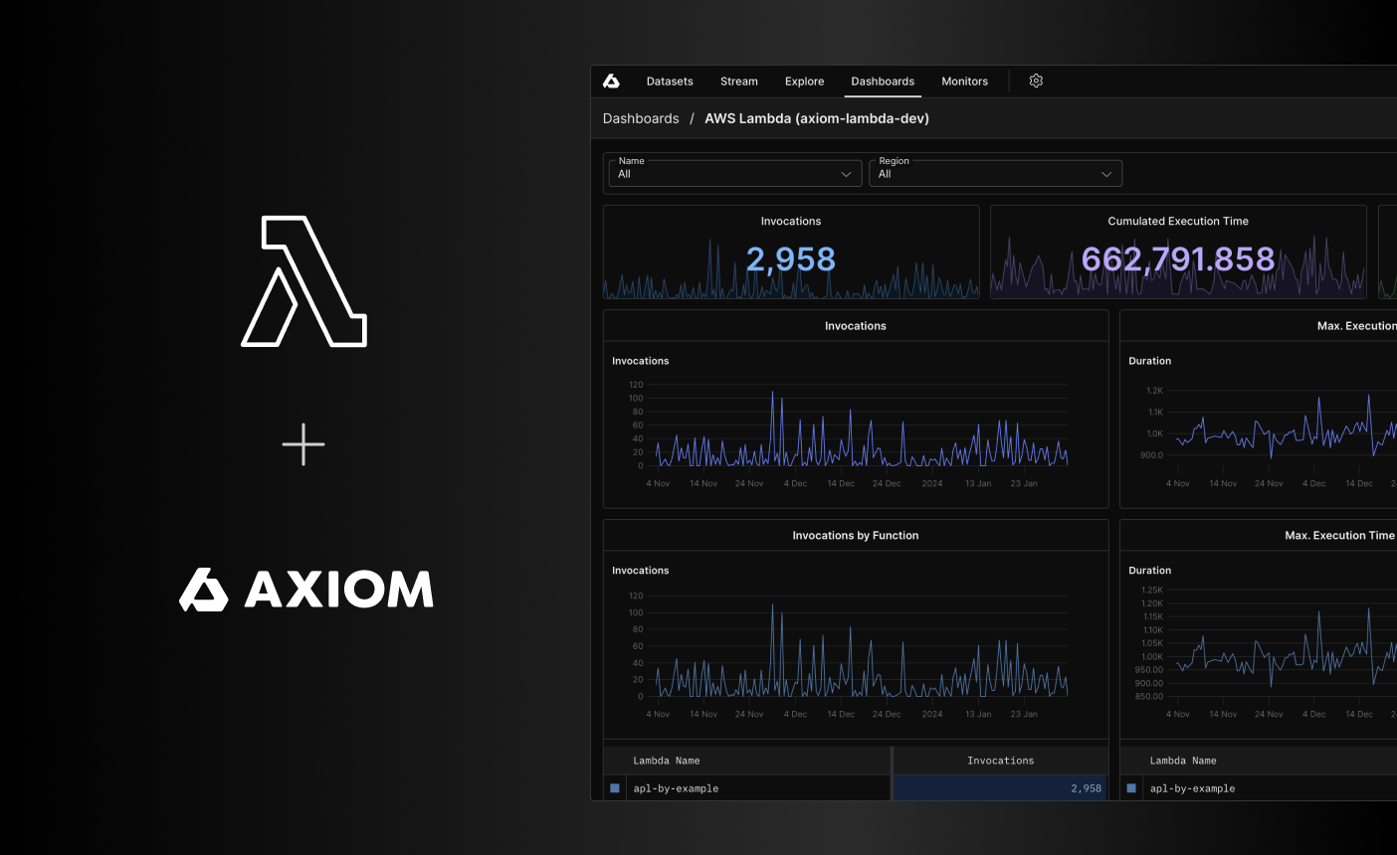Click inside the Invocations by Function chart
This screenshot has width=1397, height=855.
(856, 646)
